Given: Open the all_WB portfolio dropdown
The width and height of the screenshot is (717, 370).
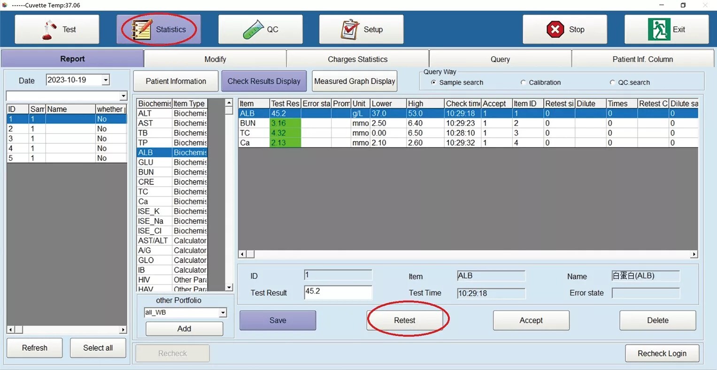Looking at the screenshot, I should click(x=223, y=312).
